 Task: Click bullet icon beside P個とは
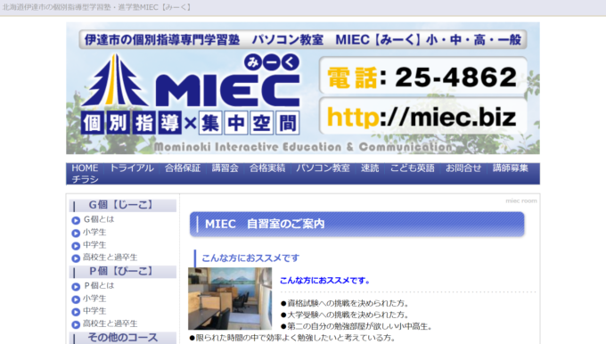point(76,287)
